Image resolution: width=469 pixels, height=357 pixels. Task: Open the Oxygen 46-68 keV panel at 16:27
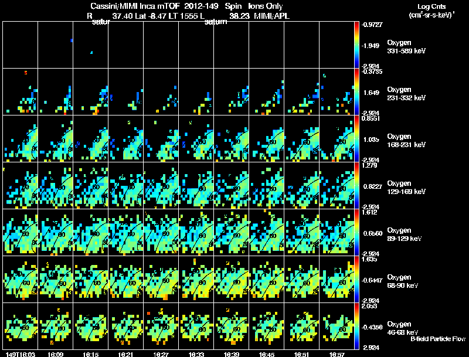point(161,326)
